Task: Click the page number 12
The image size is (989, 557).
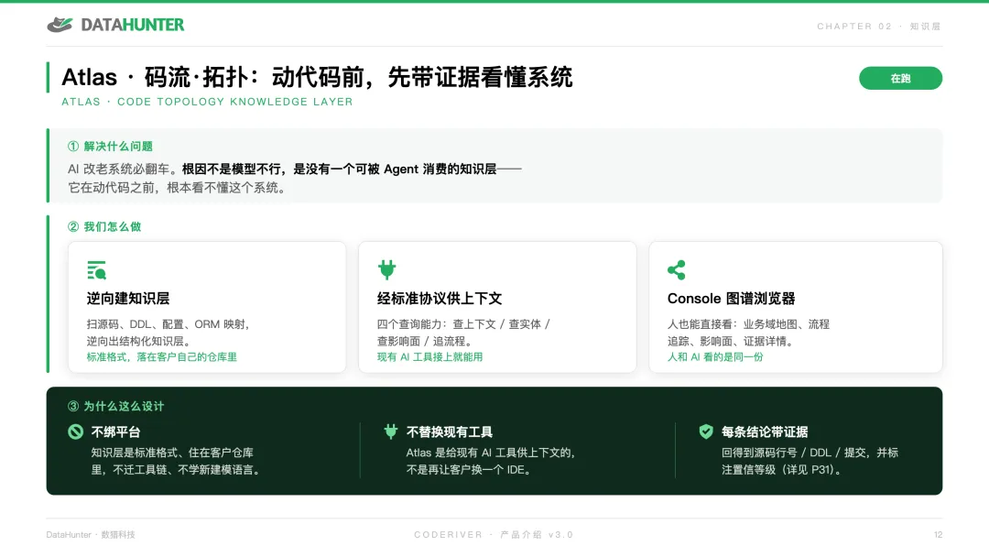Action: pyautogui.click(x=938, y=535)
